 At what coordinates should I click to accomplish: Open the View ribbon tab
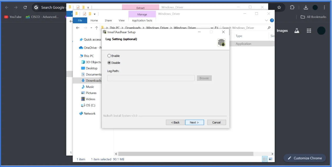tap(121, 20)
